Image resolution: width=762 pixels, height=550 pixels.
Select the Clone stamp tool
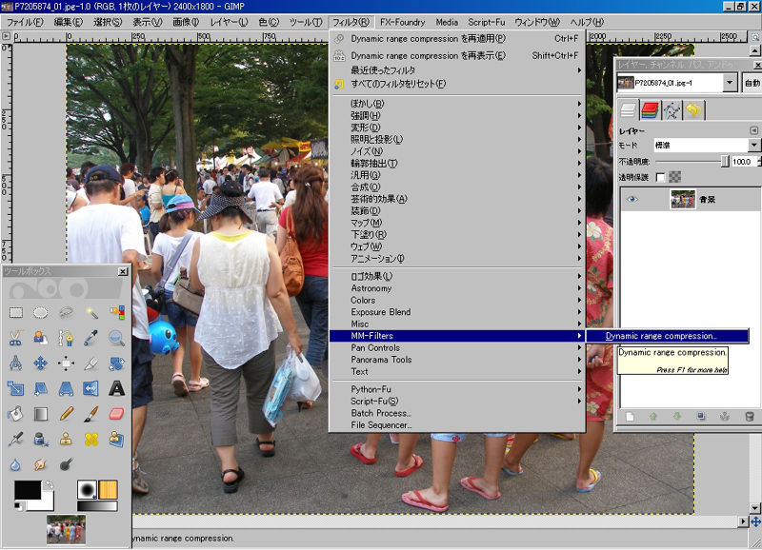point(66,439)
